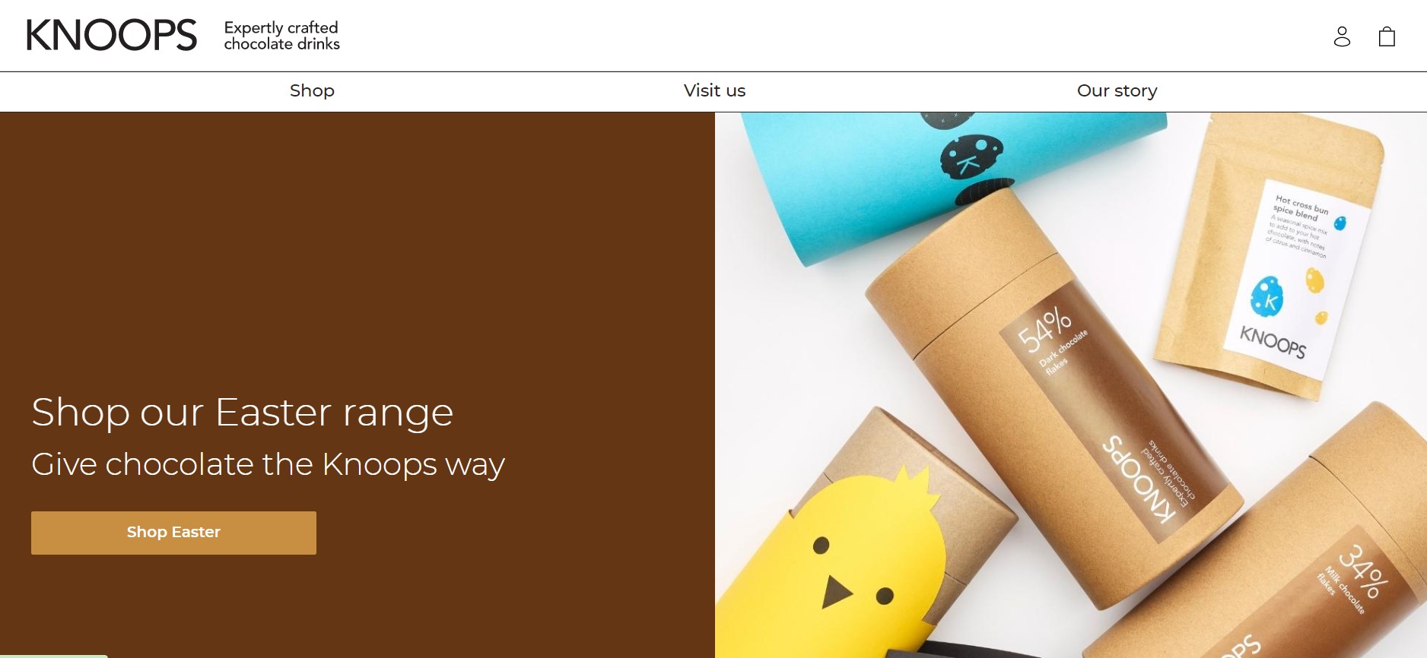The height and width of the screenshot is (658, 1427).
Task: Click 'Give chocolate the Knoops way' text
Action: pos(268,464)
